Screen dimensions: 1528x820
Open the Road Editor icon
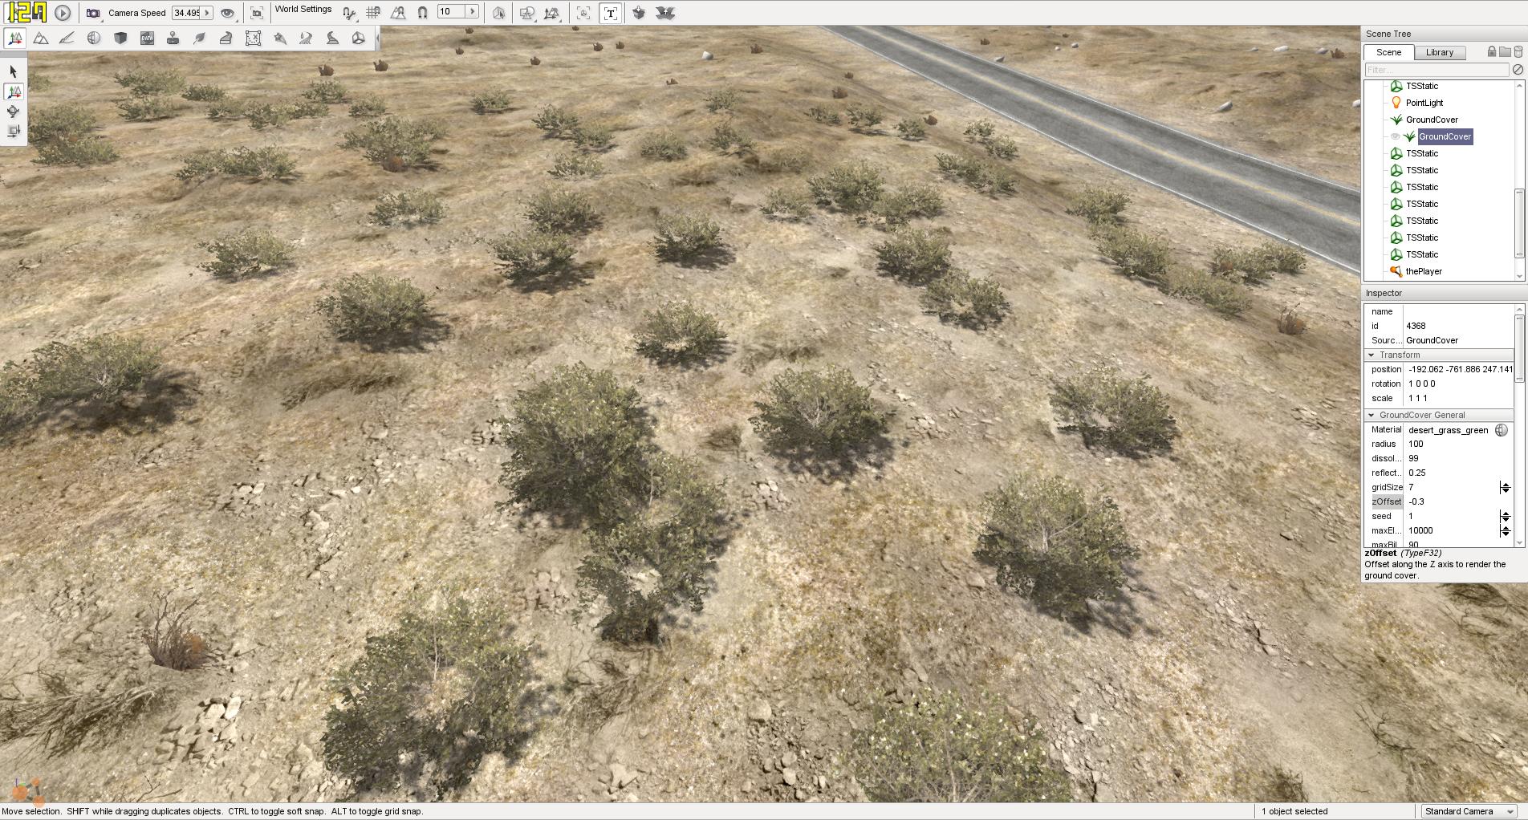(x=332, y=38)
